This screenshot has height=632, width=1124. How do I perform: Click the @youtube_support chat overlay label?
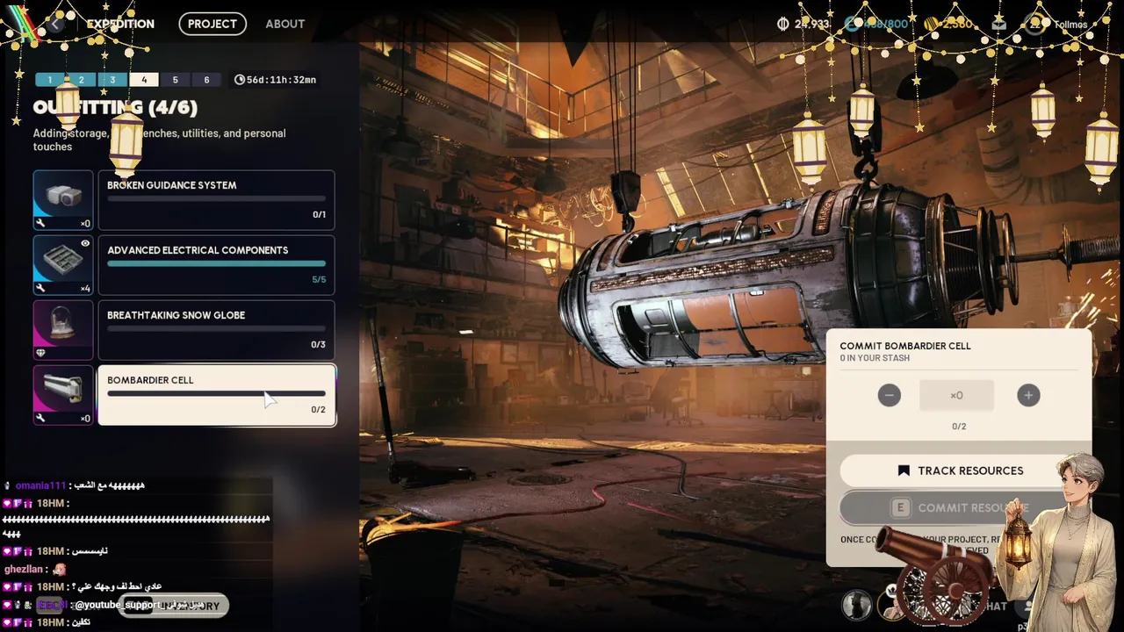point(119,605)
